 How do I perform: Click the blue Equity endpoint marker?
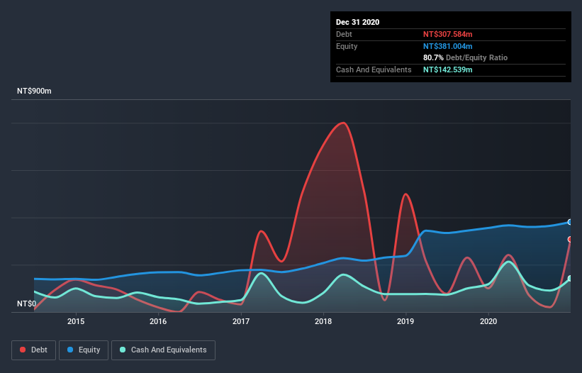click(570, 222)
